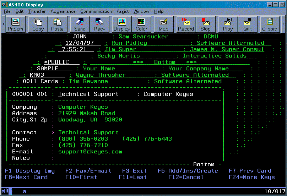The image size is (287, 196).
Task: Open the keyboard Map icon
Action: click(164, 24)
